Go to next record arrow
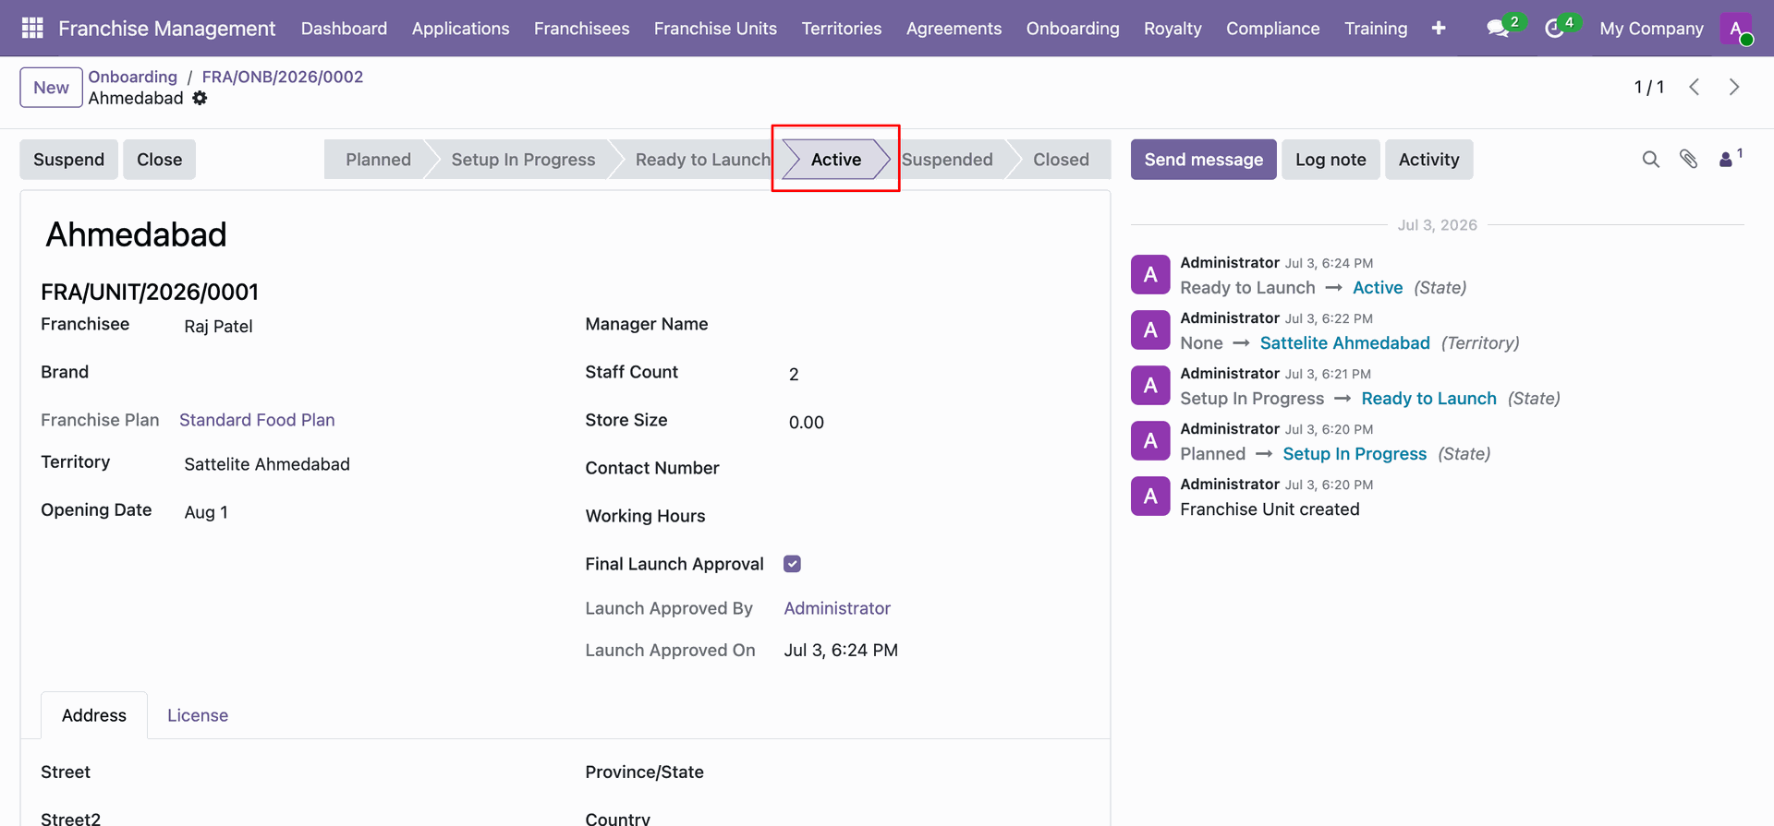 coord(1734,87)
